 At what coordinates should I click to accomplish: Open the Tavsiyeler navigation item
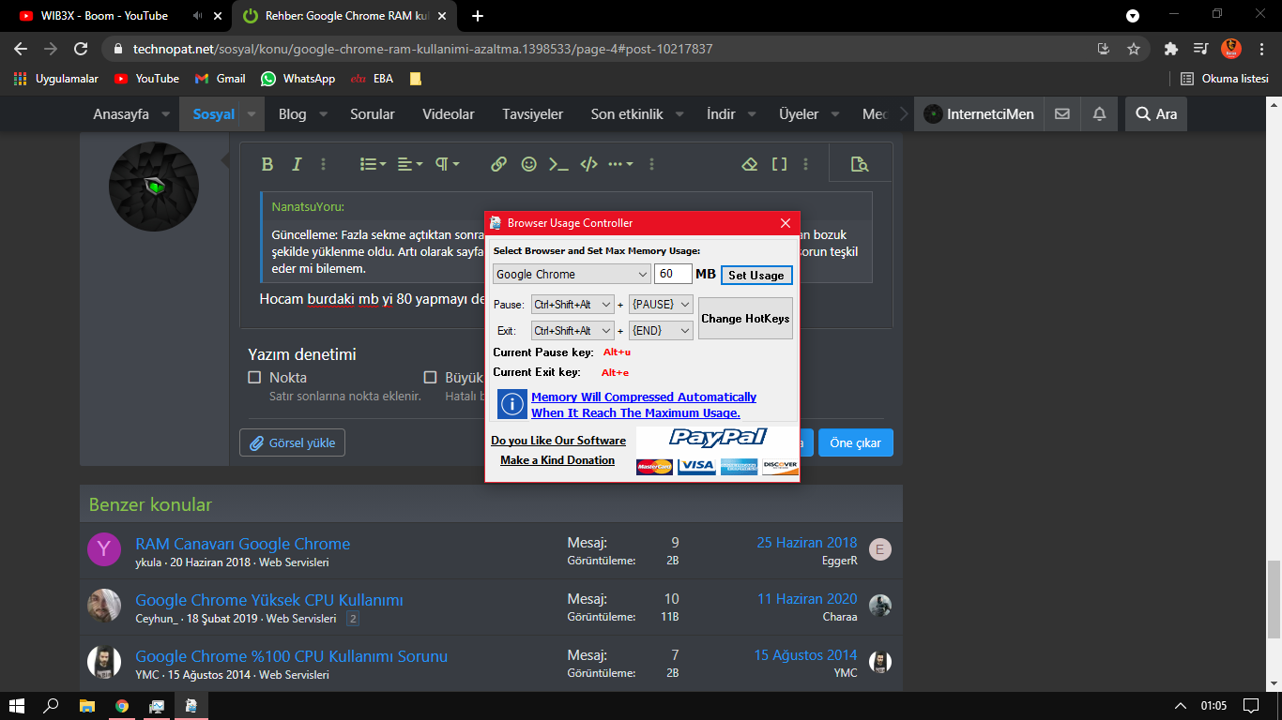tap(533, 114)
